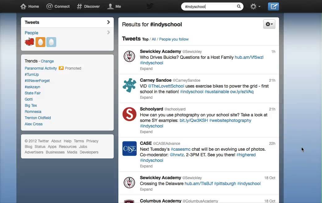Open the Me profile tab
The image size is (322, 203).
(x=114, y=6)
